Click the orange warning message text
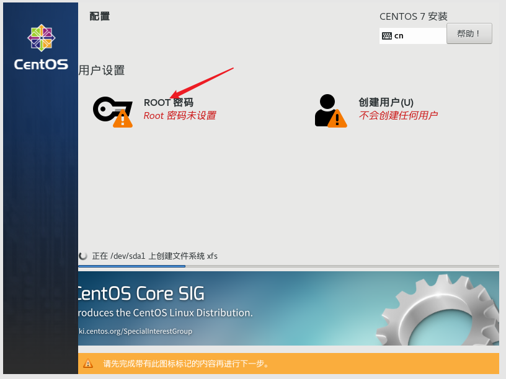 186,364
